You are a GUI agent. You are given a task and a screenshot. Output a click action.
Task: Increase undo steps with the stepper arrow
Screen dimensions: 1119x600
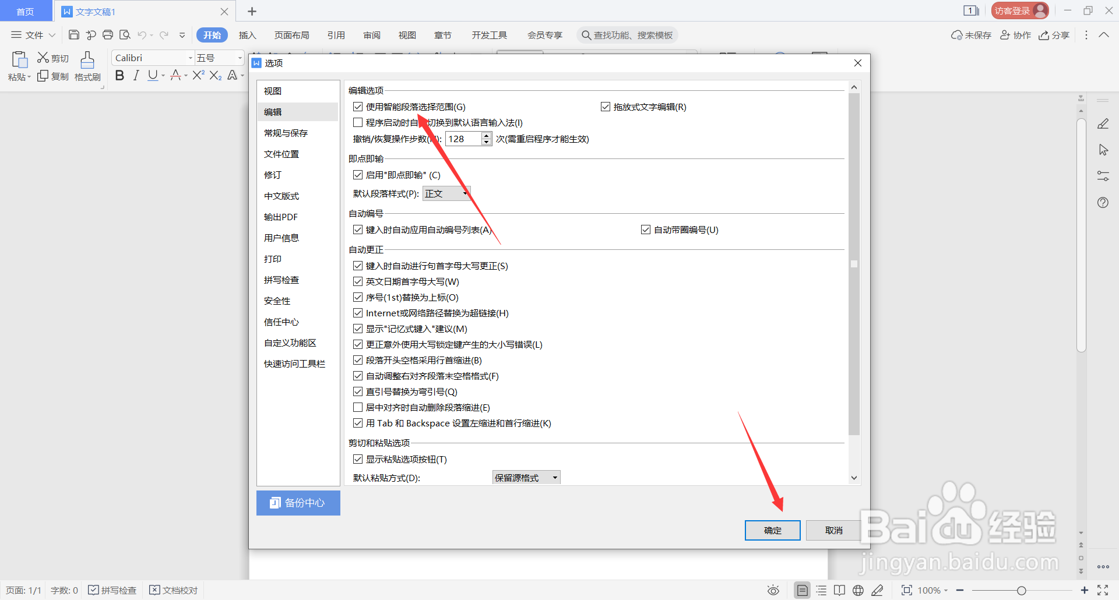pos(486,136)
